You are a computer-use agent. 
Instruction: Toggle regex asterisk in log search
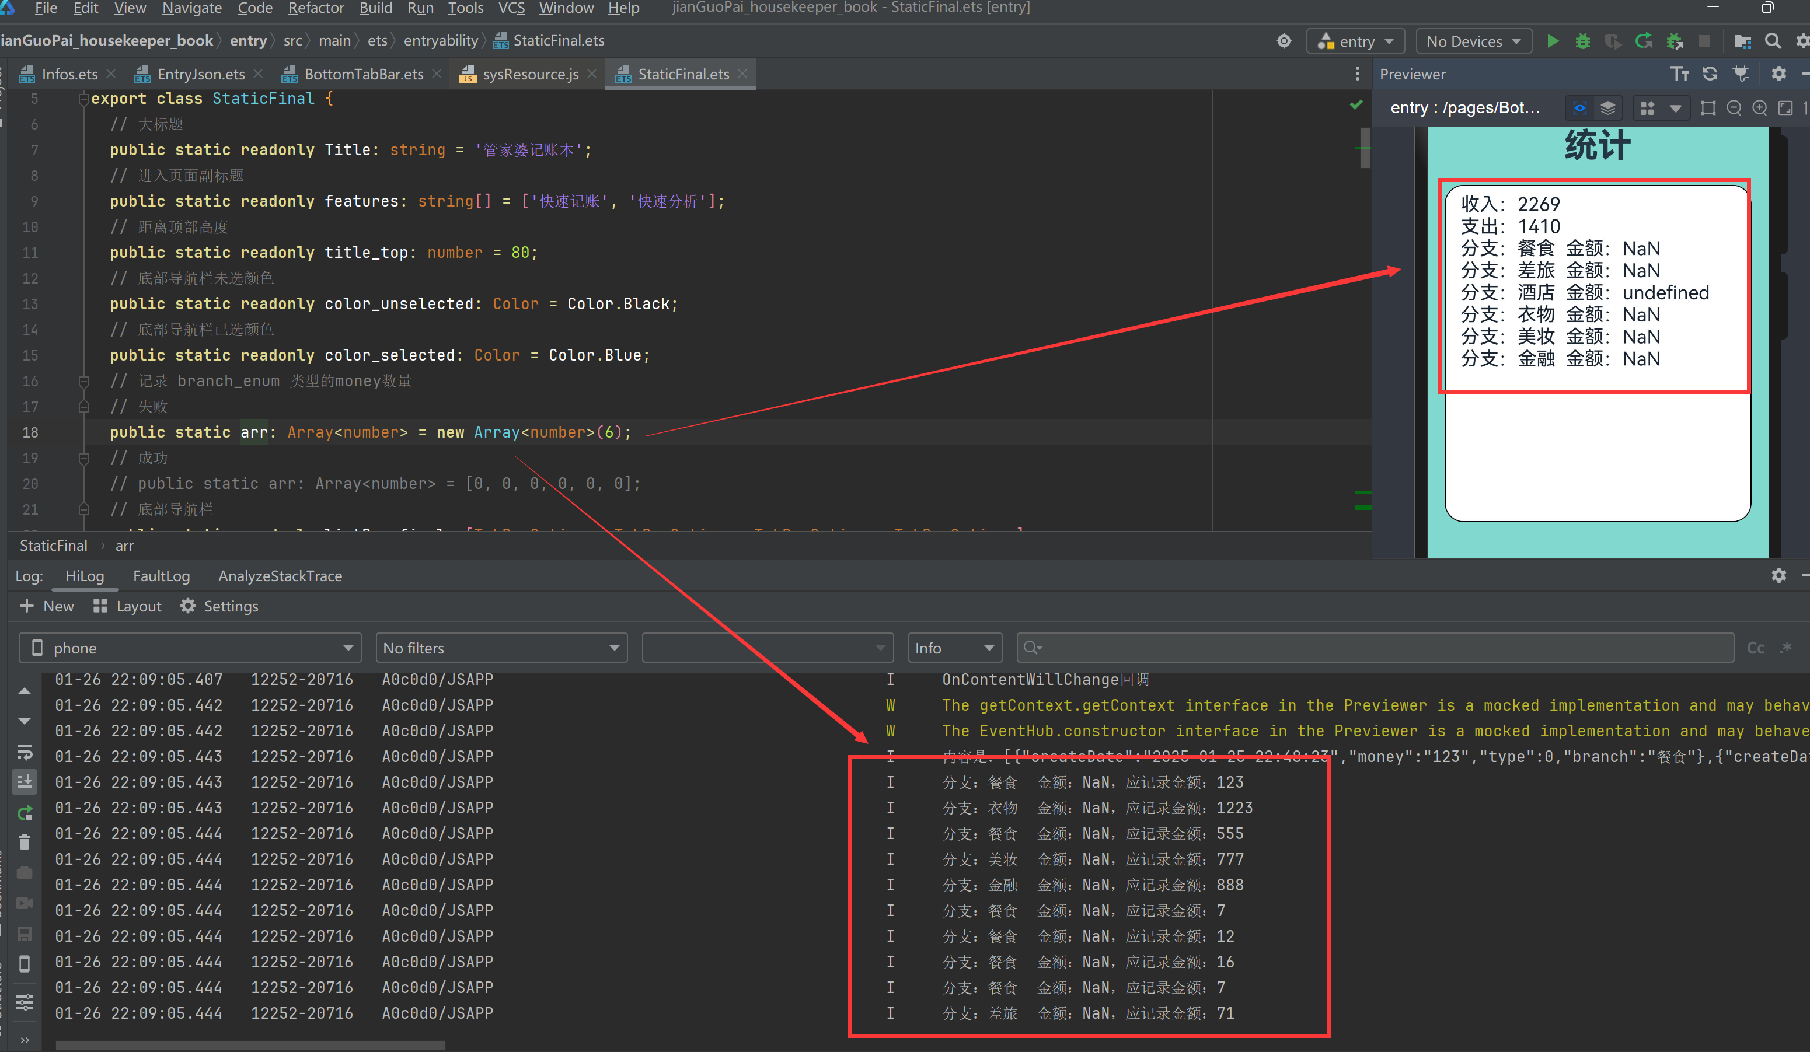pyautogui.click(x=1786, y=648)
